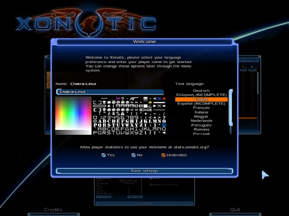Insert the question mark character

tap(164, 117)
